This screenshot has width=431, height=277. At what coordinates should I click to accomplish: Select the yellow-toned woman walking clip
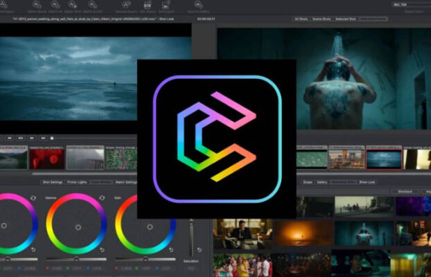(417, 157)
